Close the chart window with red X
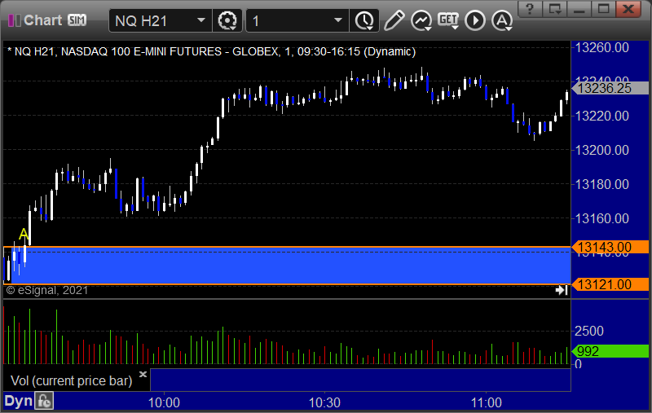Screen dimensions: 652x413 [x=628, y=9]
